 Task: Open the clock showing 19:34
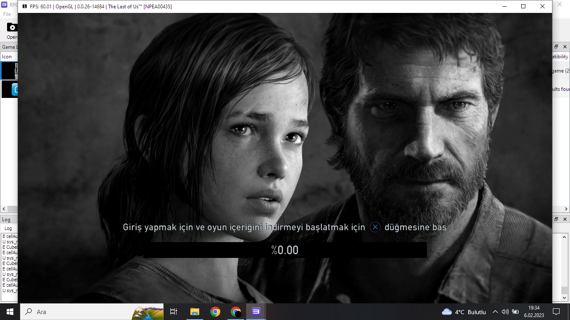[x=534, y=312]
